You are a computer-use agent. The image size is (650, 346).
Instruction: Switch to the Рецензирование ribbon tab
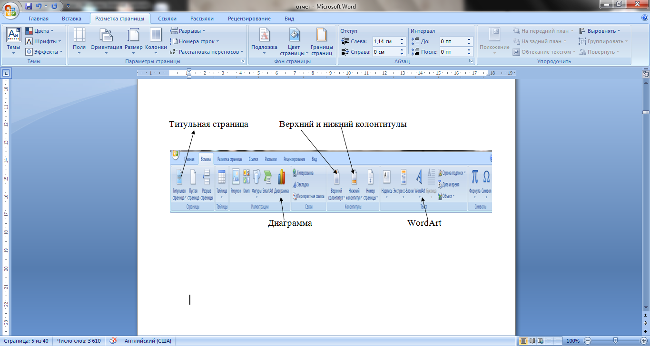(x=249, y=19)
